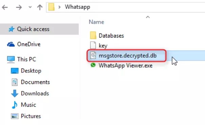This screenshot has height=130, width=205.
Task: Select the key file
Action: point(103,46)
